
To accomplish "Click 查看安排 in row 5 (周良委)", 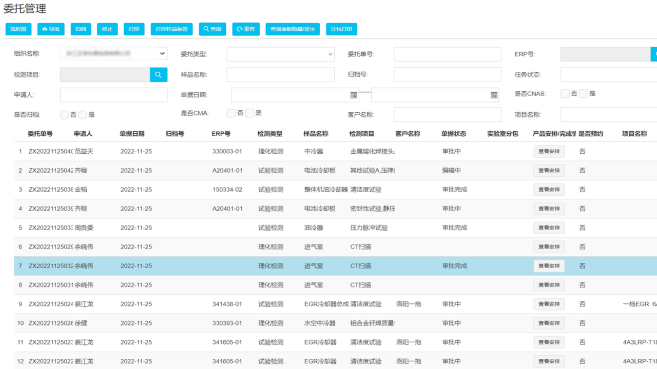I will point(549,228).
